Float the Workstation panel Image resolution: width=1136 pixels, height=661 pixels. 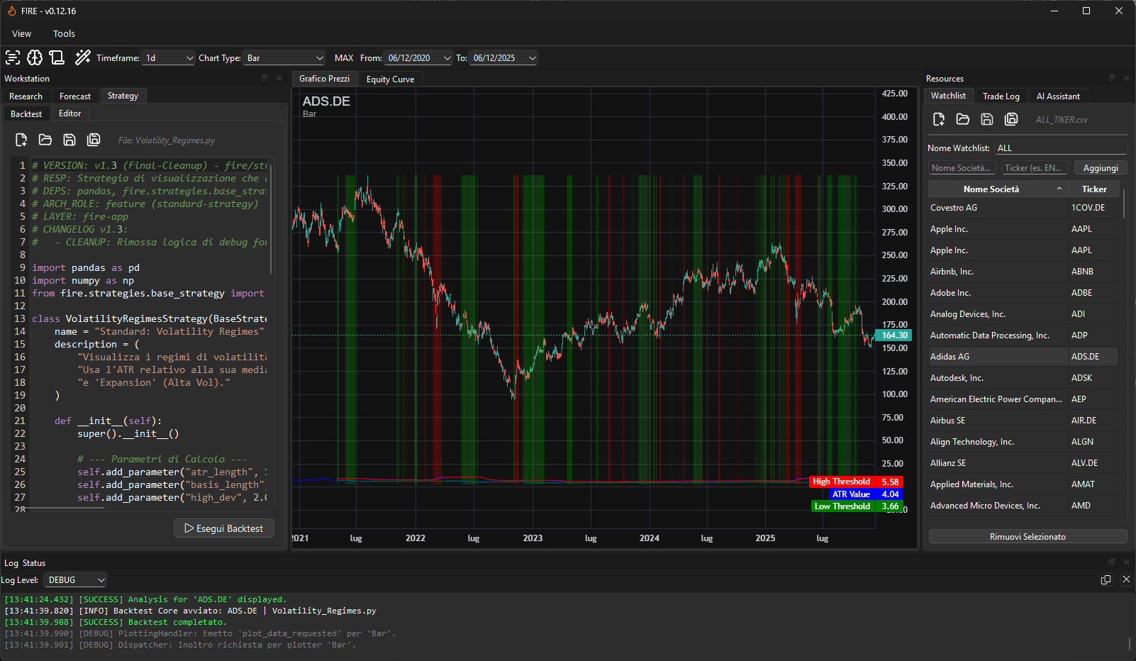coord(264,78)
